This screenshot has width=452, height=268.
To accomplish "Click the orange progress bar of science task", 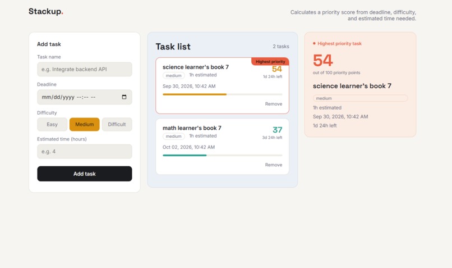I will point(195,94).
